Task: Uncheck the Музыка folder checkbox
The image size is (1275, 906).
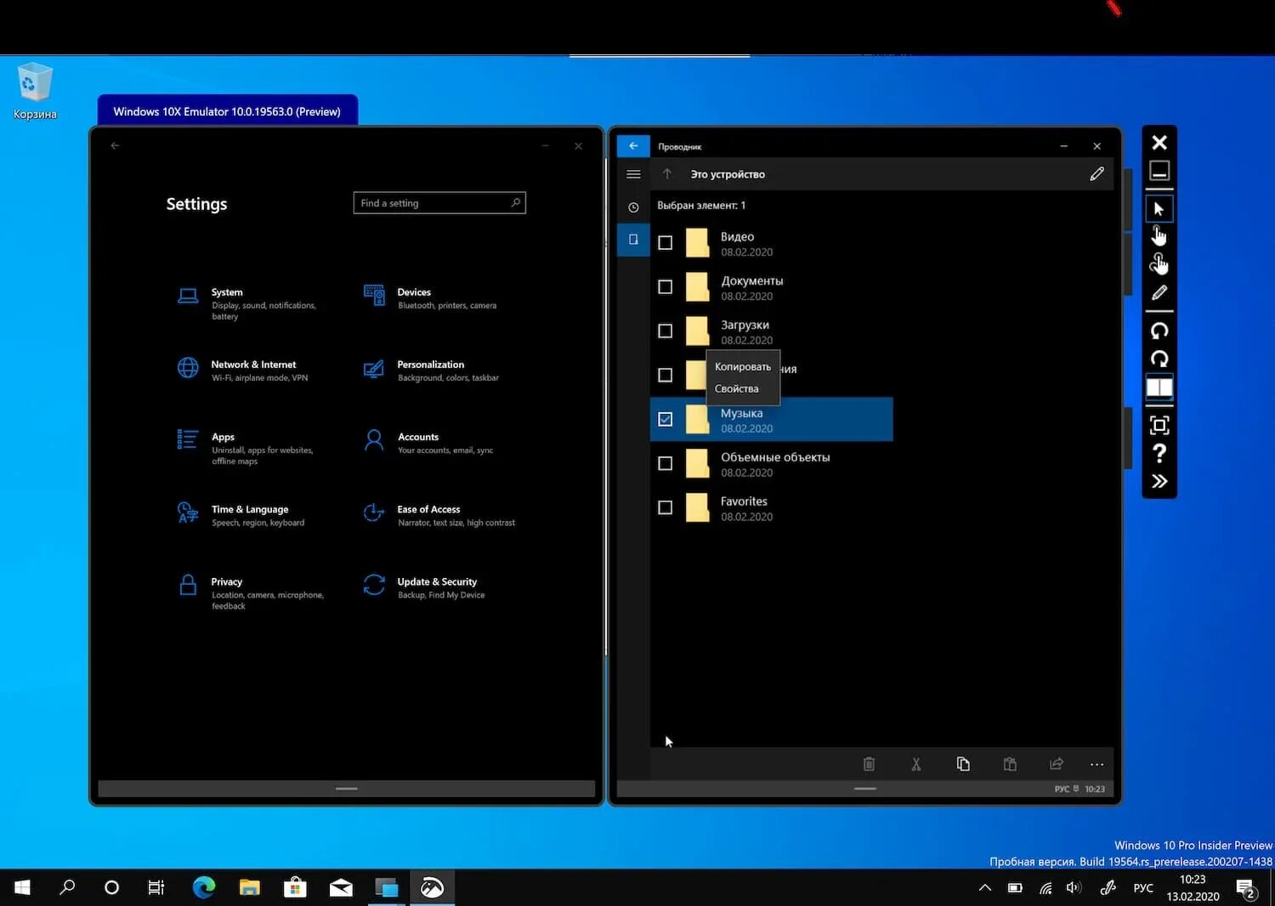Action: tap(666, 420)
